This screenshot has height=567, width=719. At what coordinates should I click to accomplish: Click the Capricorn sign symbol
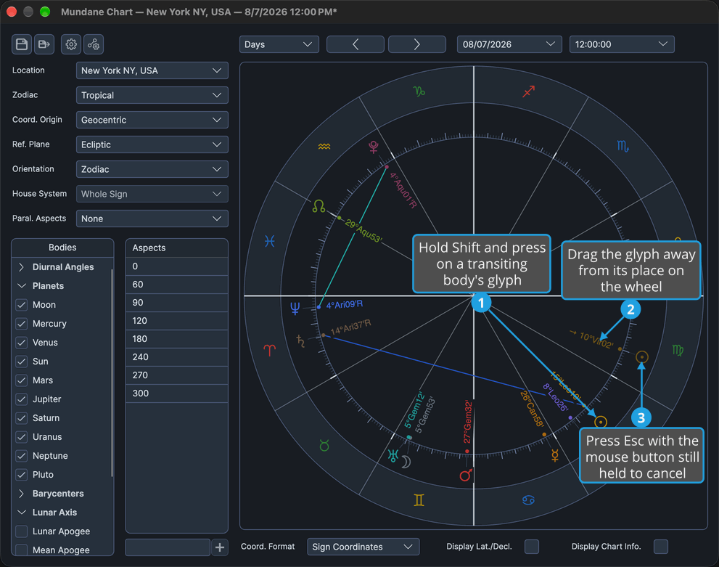click(x=419, y=91)
